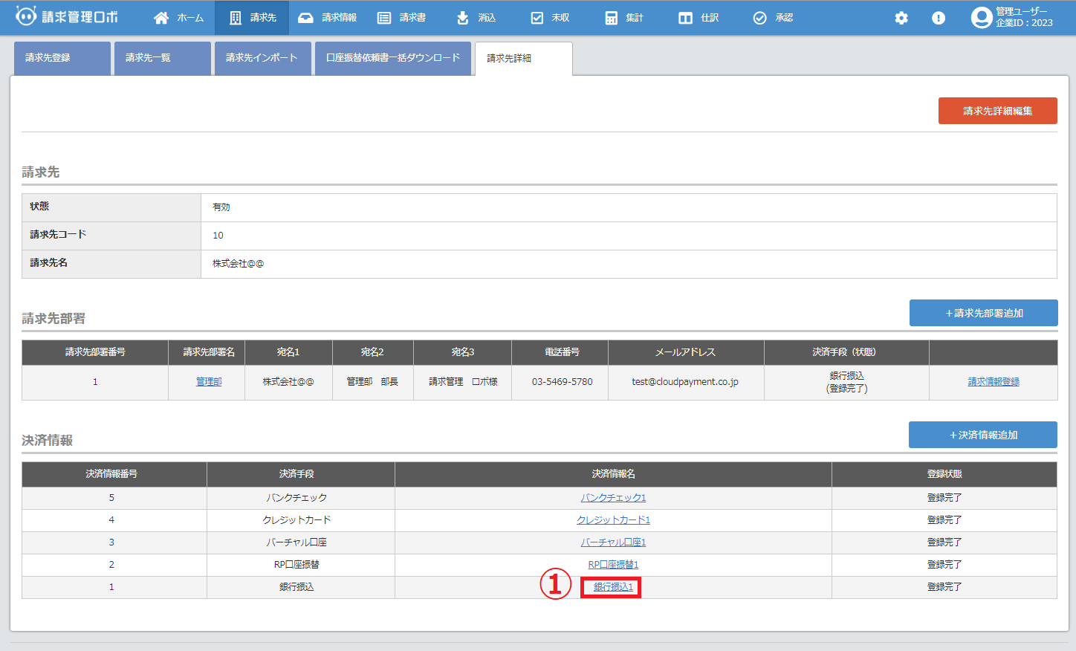Image resolution: width=1076 pixels, height=651 pixels.
Task: Open the 銀行振込1 payment link
Action: [613, 587]
